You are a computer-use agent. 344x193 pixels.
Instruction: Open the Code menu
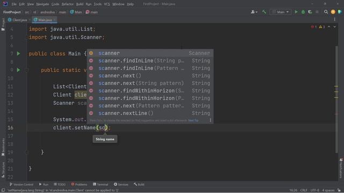[55, 4]
